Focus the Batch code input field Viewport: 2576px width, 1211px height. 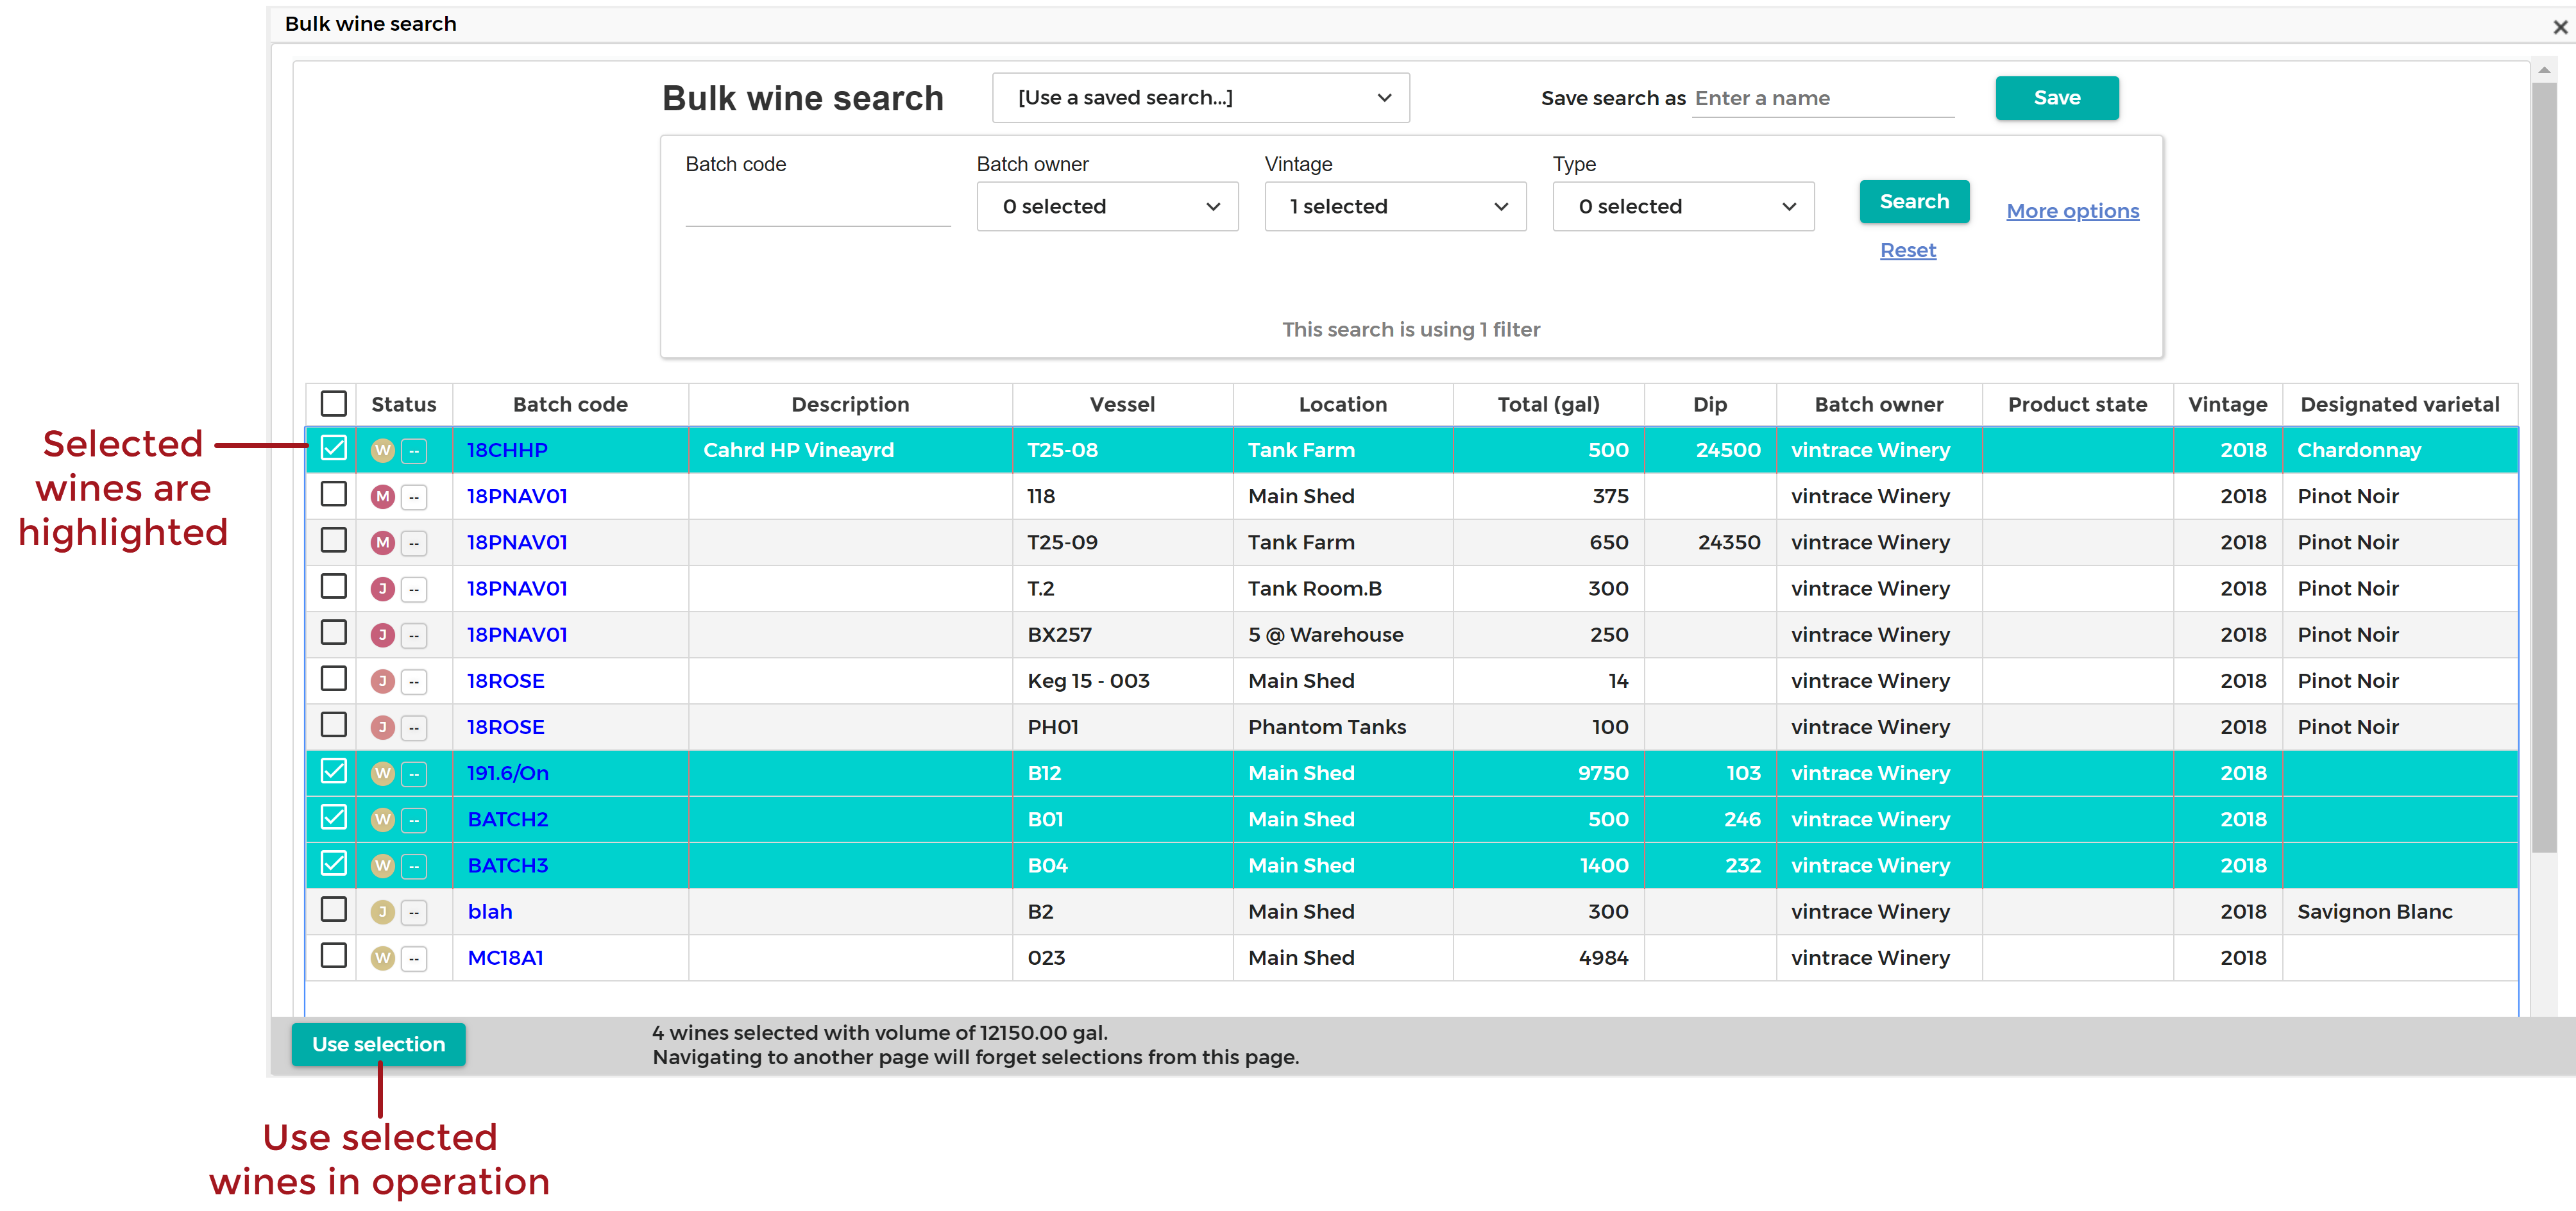tap(817, 207)
